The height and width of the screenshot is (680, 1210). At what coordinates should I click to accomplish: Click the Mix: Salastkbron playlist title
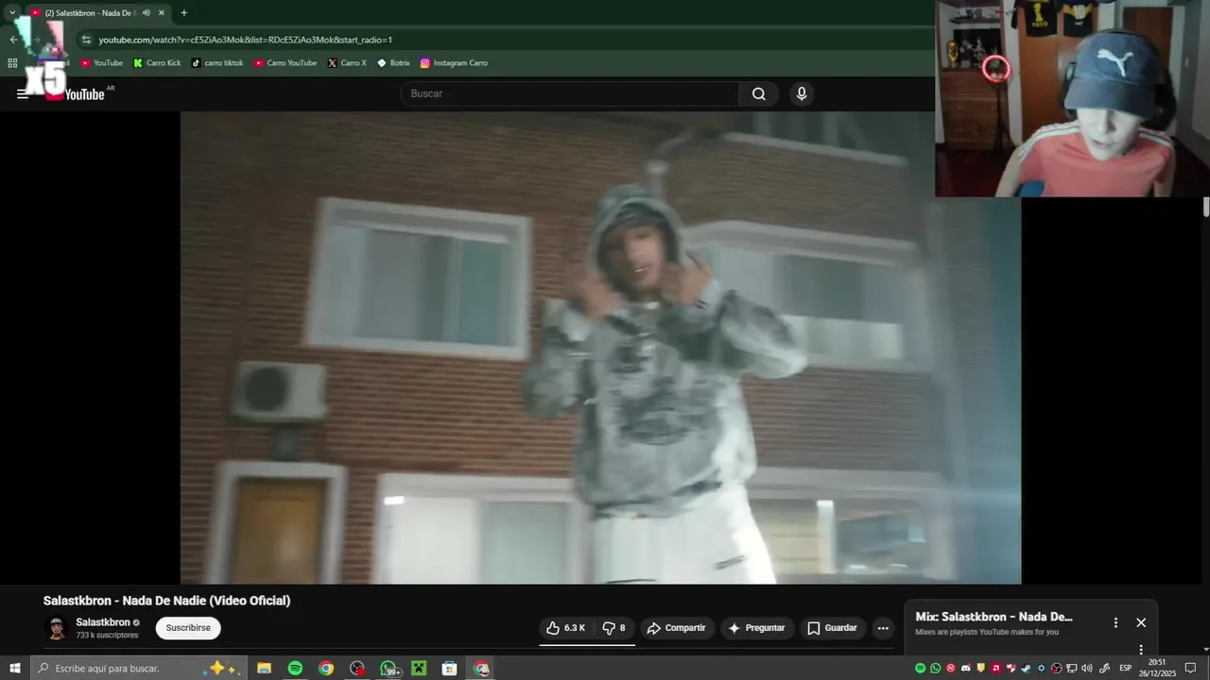pyautogui.click(x=994, y=617)
